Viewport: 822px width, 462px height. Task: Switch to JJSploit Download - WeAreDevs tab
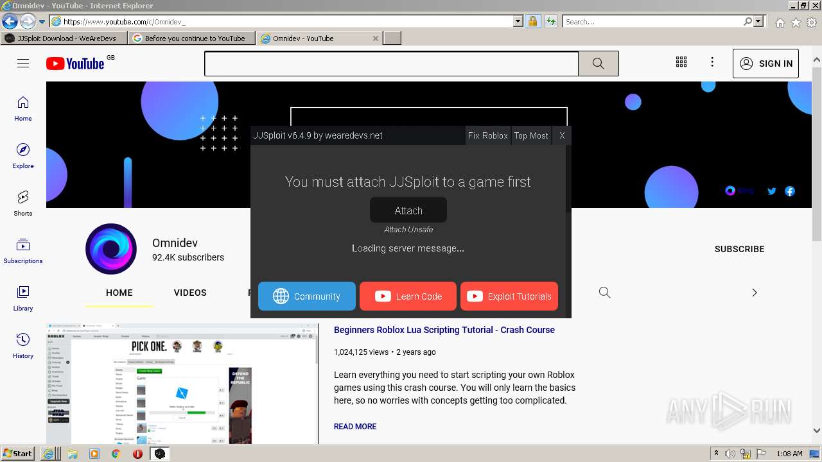pos(66,38)
